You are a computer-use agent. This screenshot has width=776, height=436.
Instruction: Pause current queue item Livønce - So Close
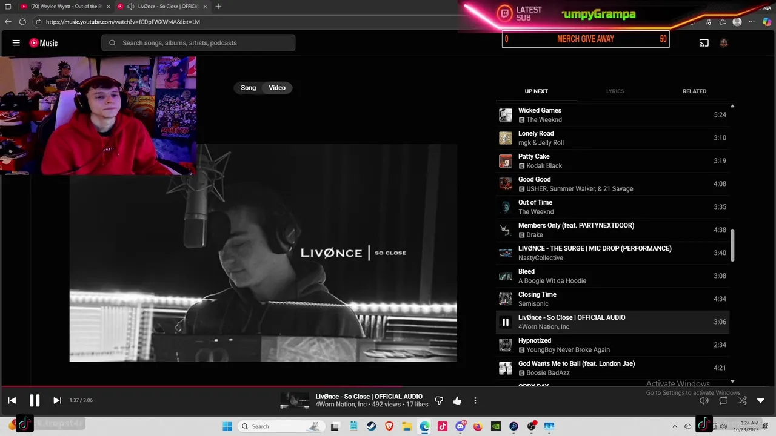click(x=505, y=322)
